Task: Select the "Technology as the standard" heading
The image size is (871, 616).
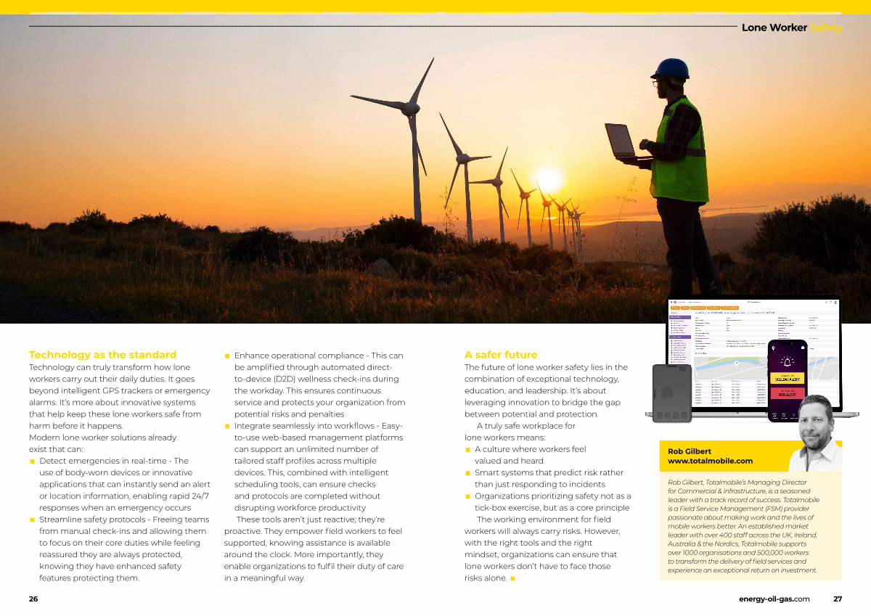Action: 102,355
